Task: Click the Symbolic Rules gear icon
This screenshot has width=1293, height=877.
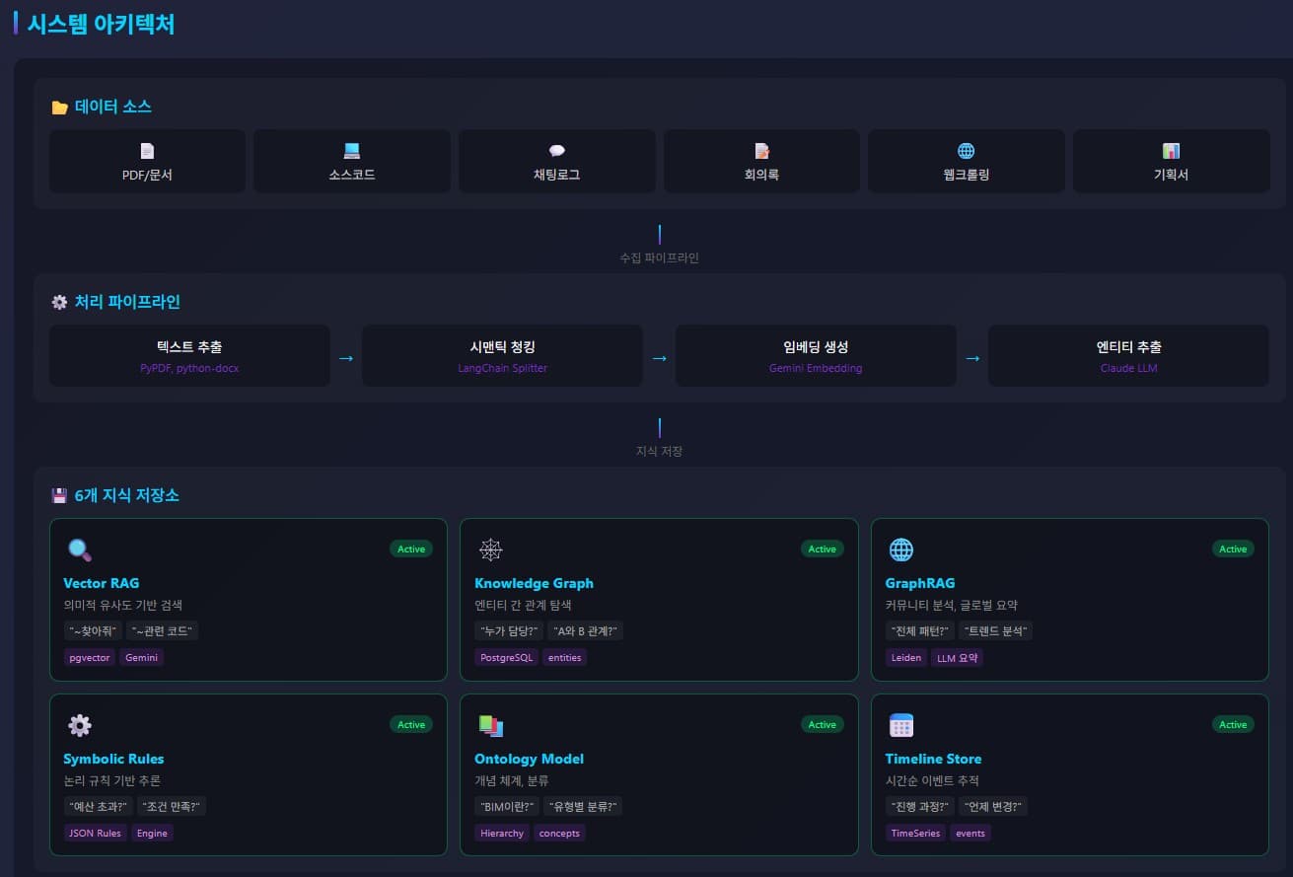Action: click(79, 726)
